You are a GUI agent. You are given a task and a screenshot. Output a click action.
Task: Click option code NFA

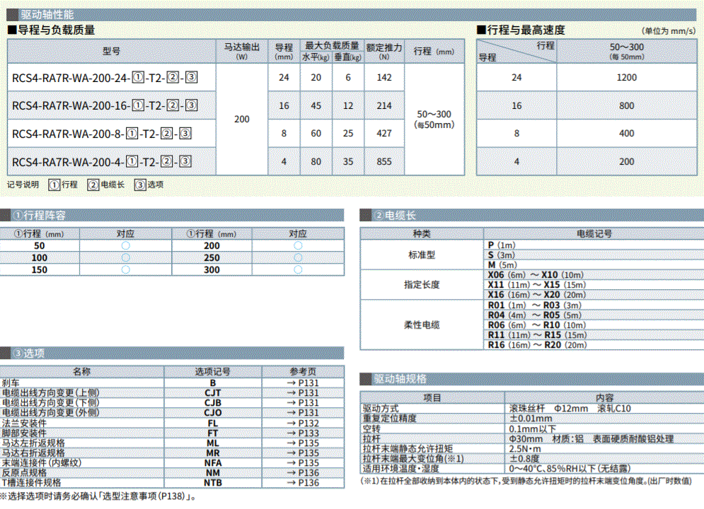(x=212, y=463)
